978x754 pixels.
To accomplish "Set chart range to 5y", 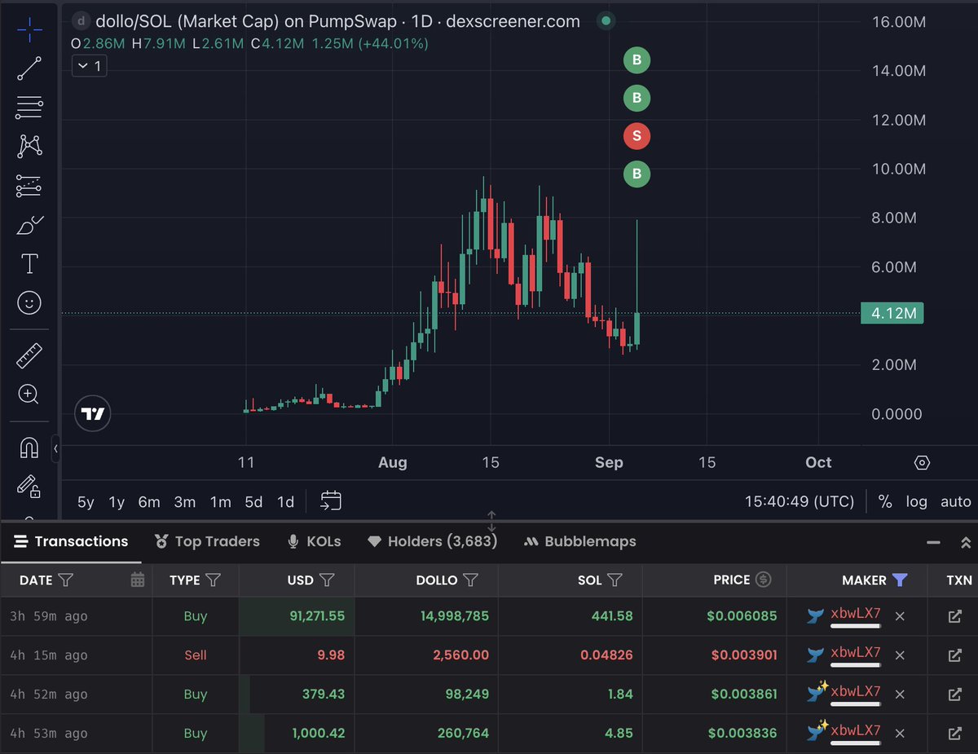I will (x=86, y=501).
